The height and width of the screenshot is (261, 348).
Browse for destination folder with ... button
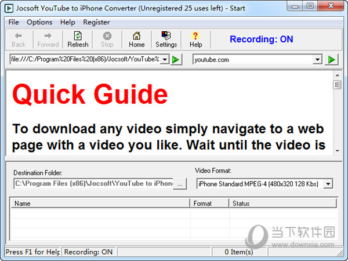pyautogui.click(x=180, y=184)
